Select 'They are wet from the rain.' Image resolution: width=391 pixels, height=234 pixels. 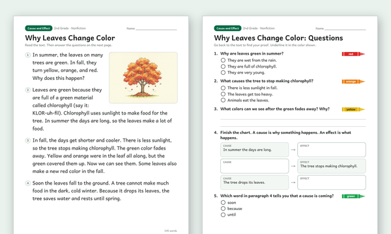[223, 60]
